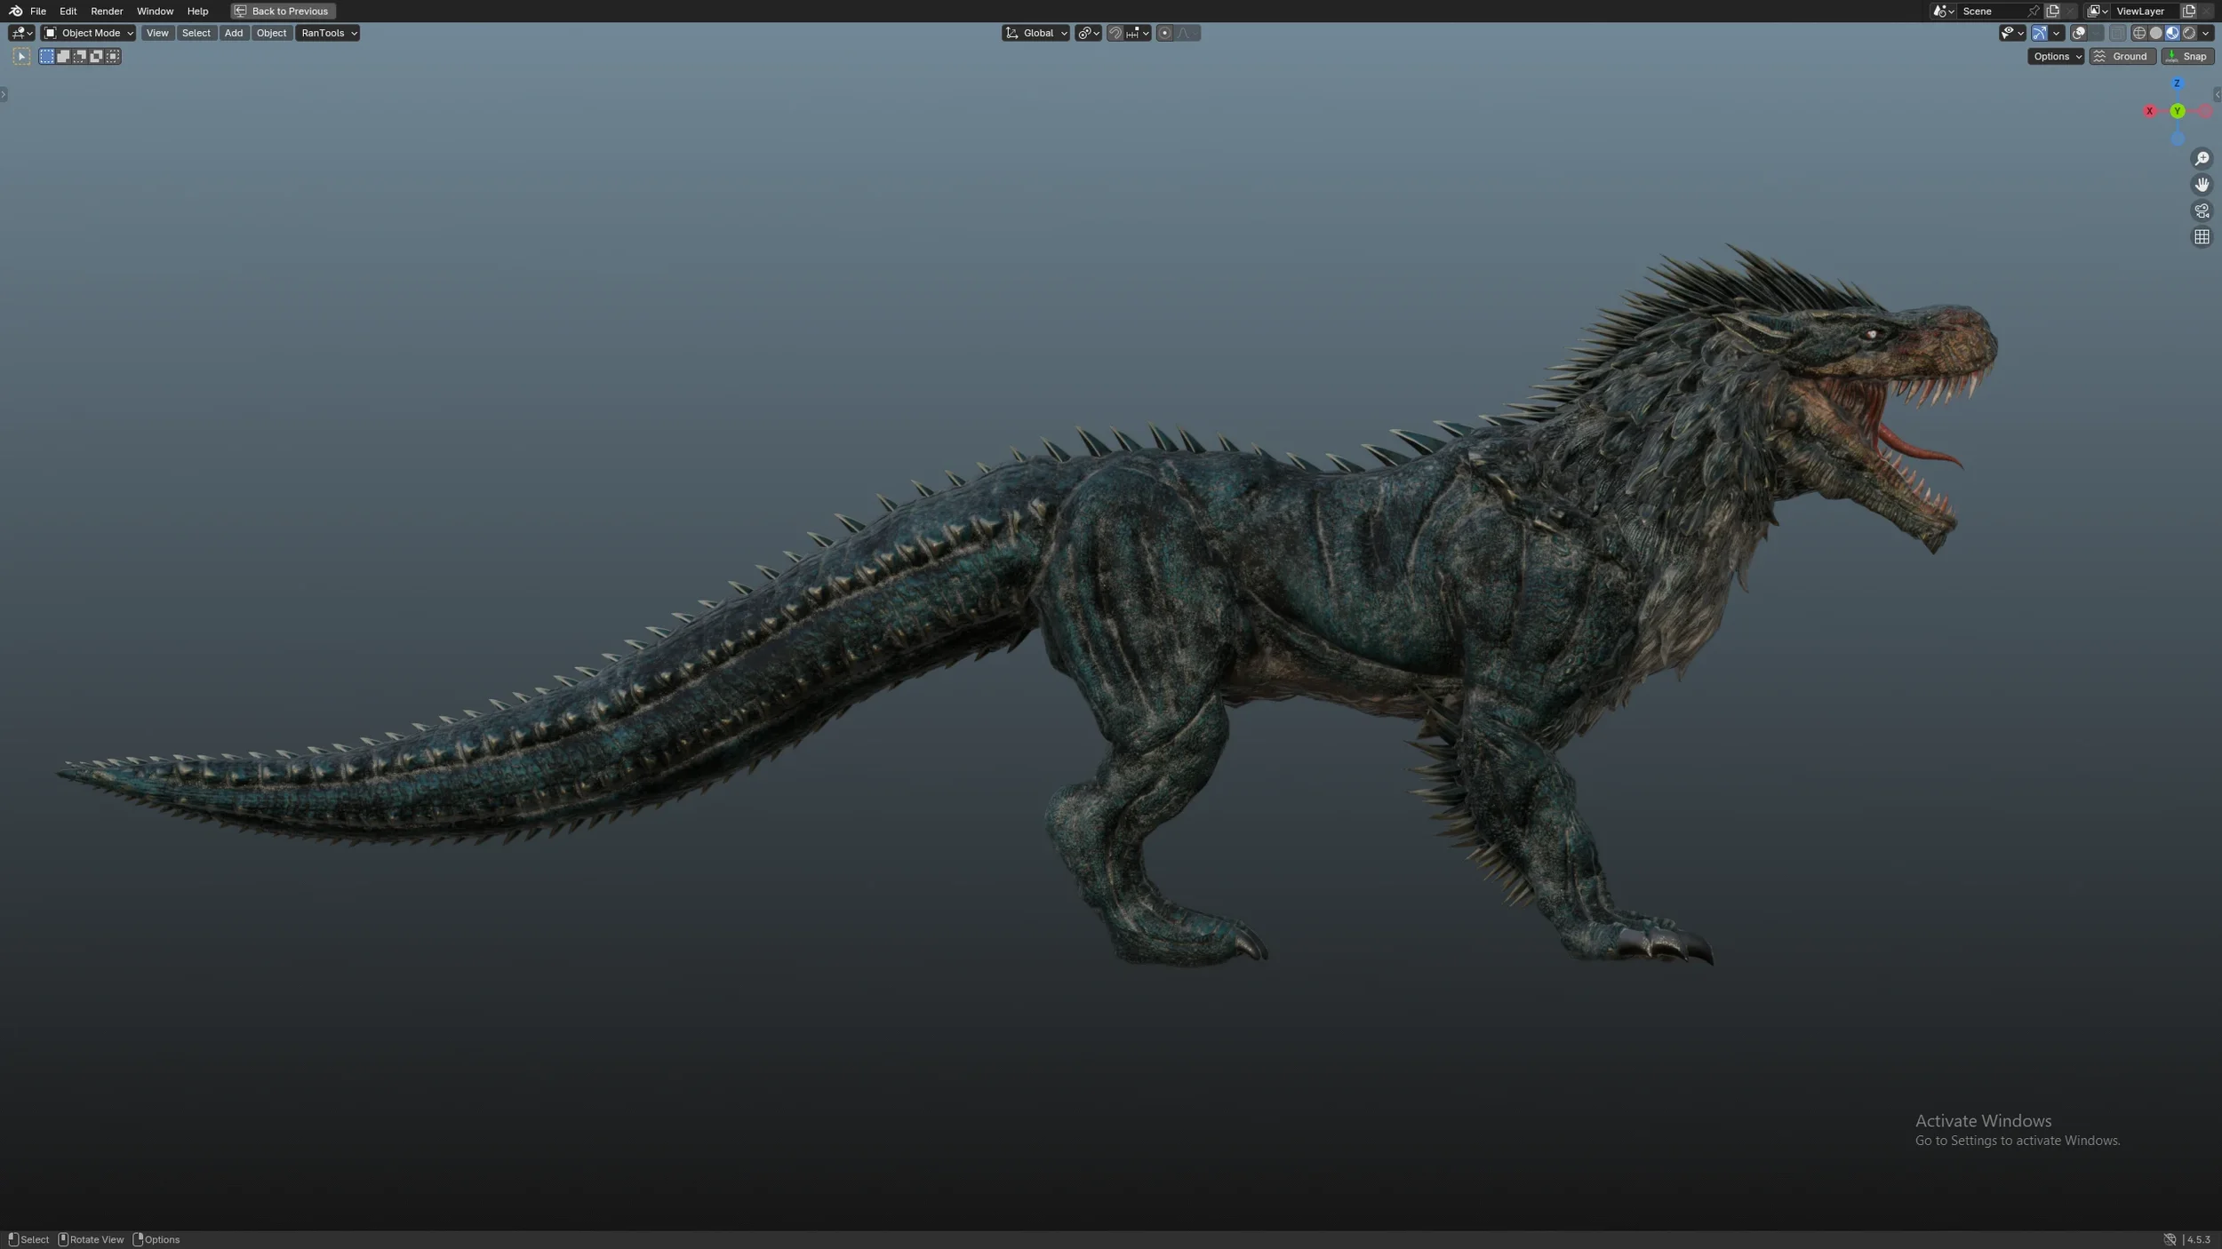Screen dimensions: 2222x1249
Task: Click the zoom magnifier viewport icon
Action: coord(2202,159)
